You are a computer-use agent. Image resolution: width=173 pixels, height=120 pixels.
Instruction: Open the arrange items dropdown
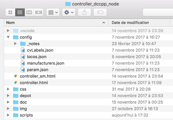[53, 12]
